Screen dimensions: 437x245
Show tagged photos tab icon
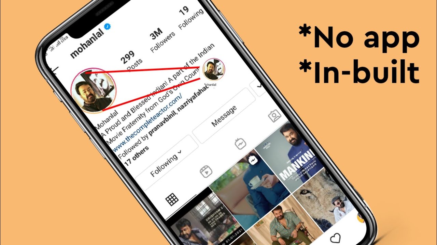tap(274, 116)
